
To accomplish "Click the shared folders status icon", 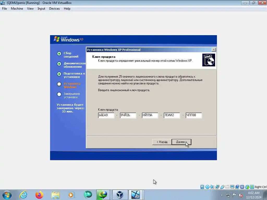I will click(227, 187).
